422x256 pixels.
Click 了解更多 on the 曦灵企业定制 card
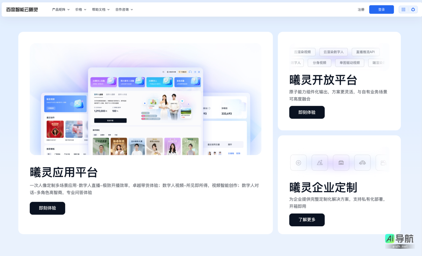307,220
